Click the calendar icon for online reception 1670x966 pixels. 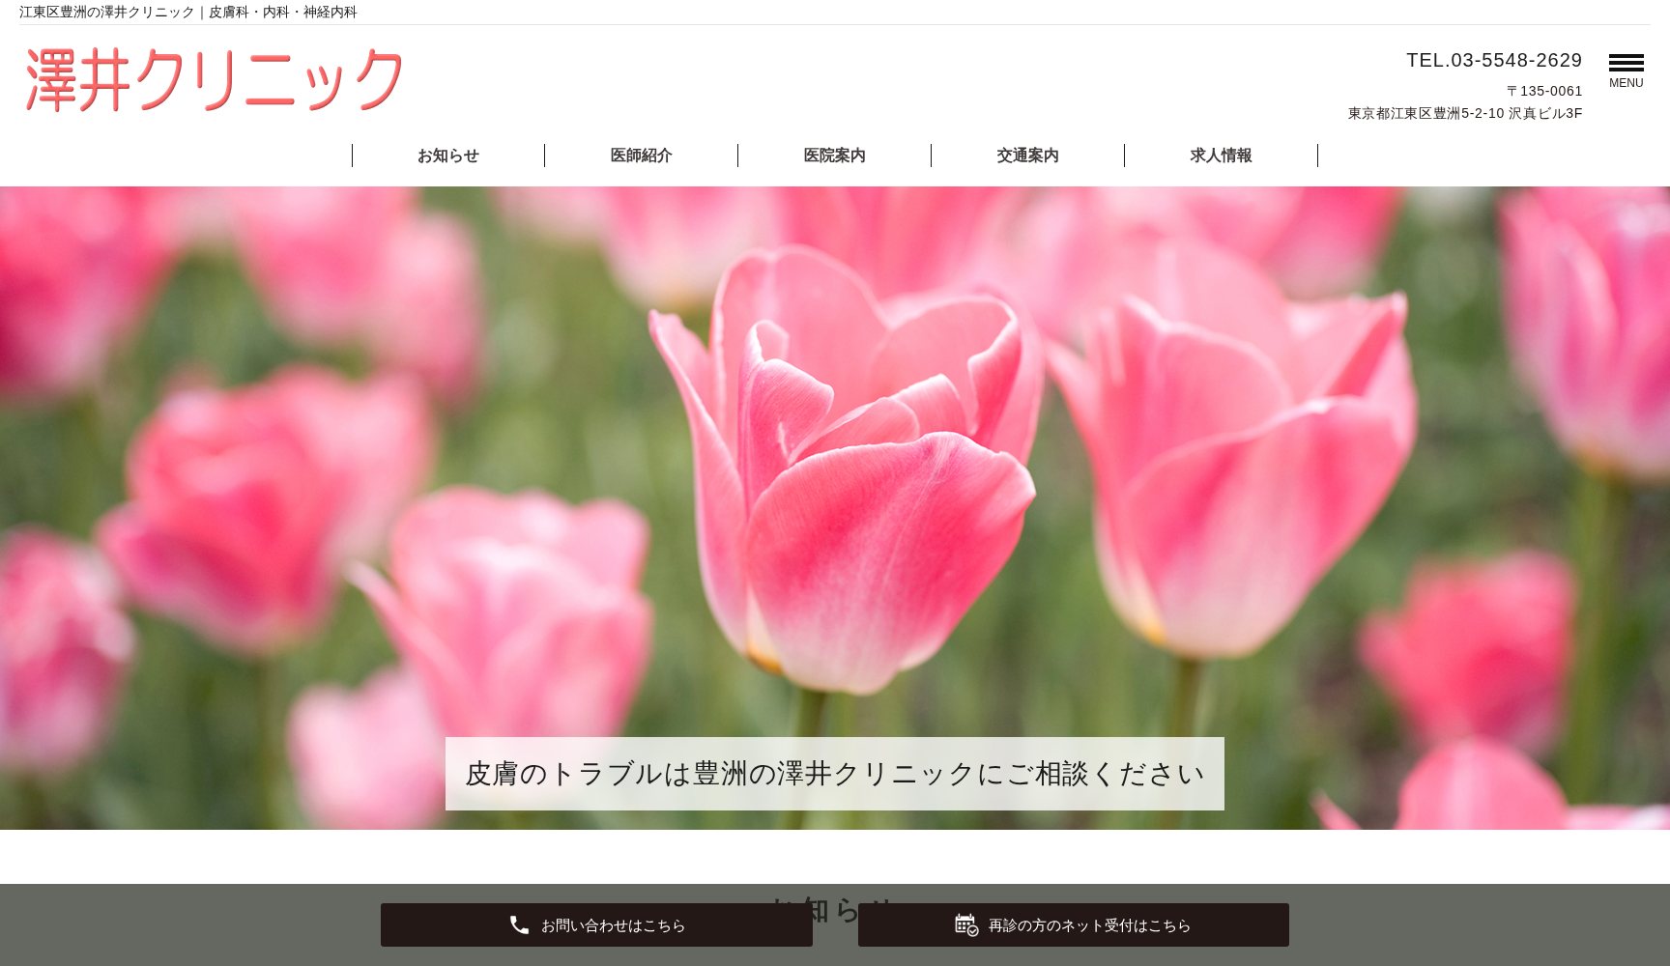(965, 925)
